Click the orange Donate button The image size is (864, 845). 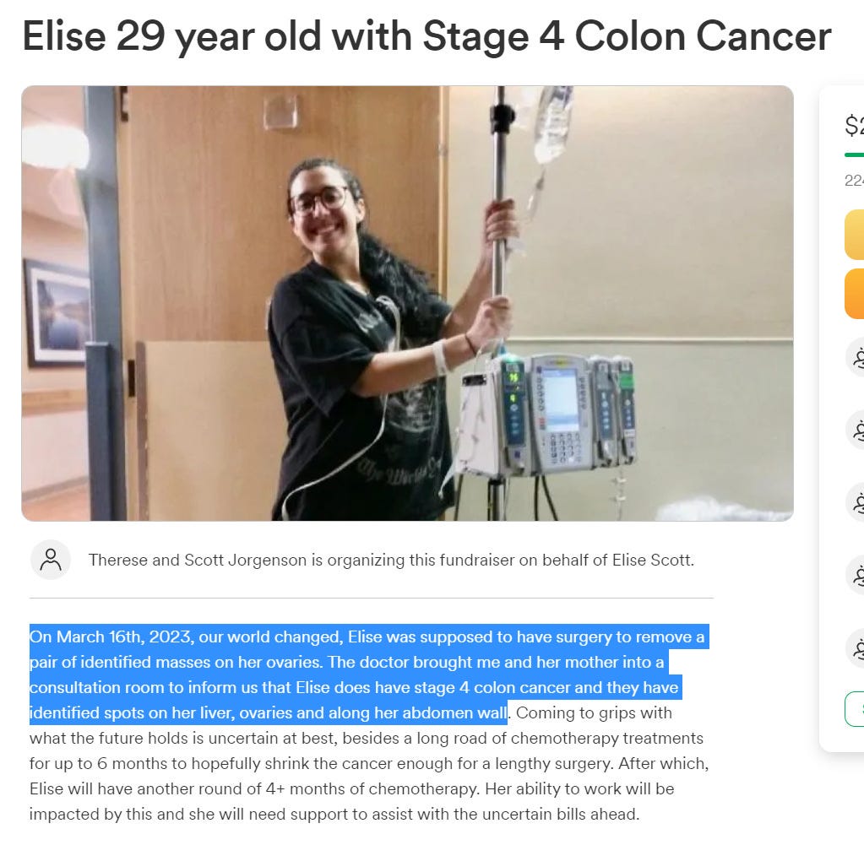click(855, 294)
